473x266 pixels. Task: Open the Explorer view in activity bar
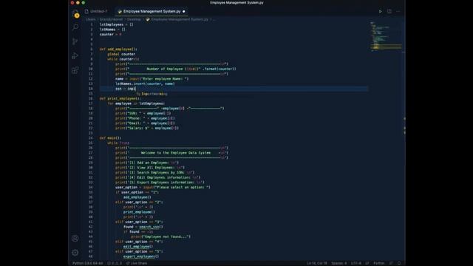pos(75,13)
